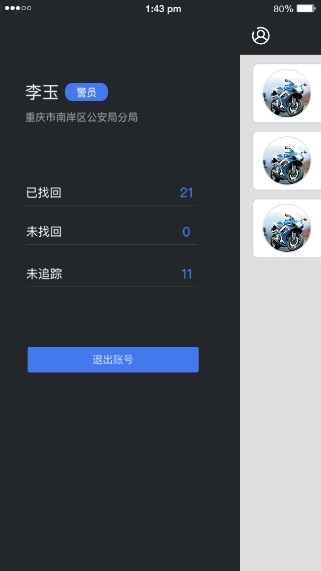The image size is (321, 571).
Task: Open the 未找回 list entry
Action: [x=112, y=232]
